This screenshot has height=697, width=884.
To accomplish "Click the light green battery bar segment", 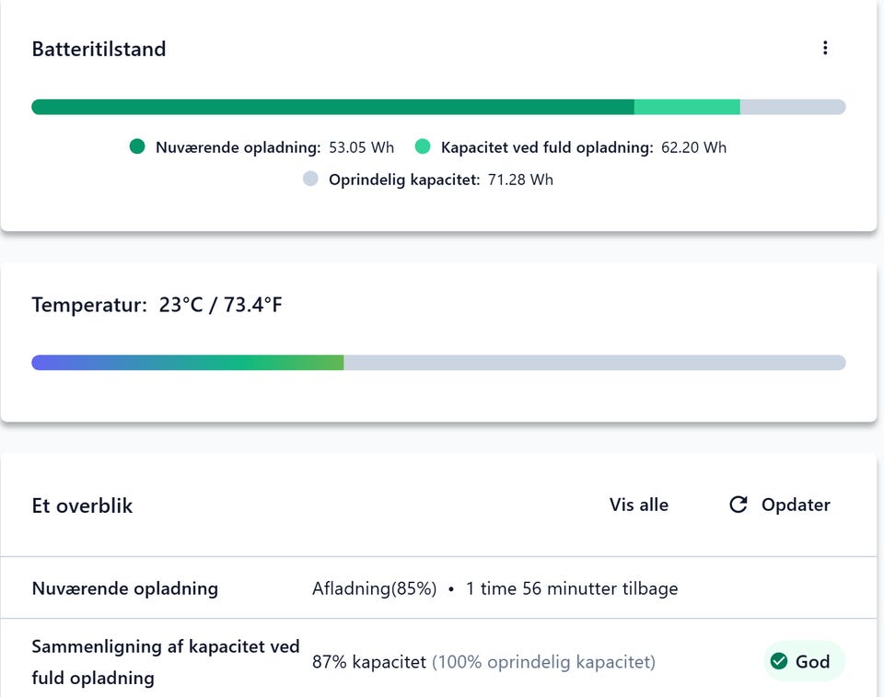I will 687,107.
